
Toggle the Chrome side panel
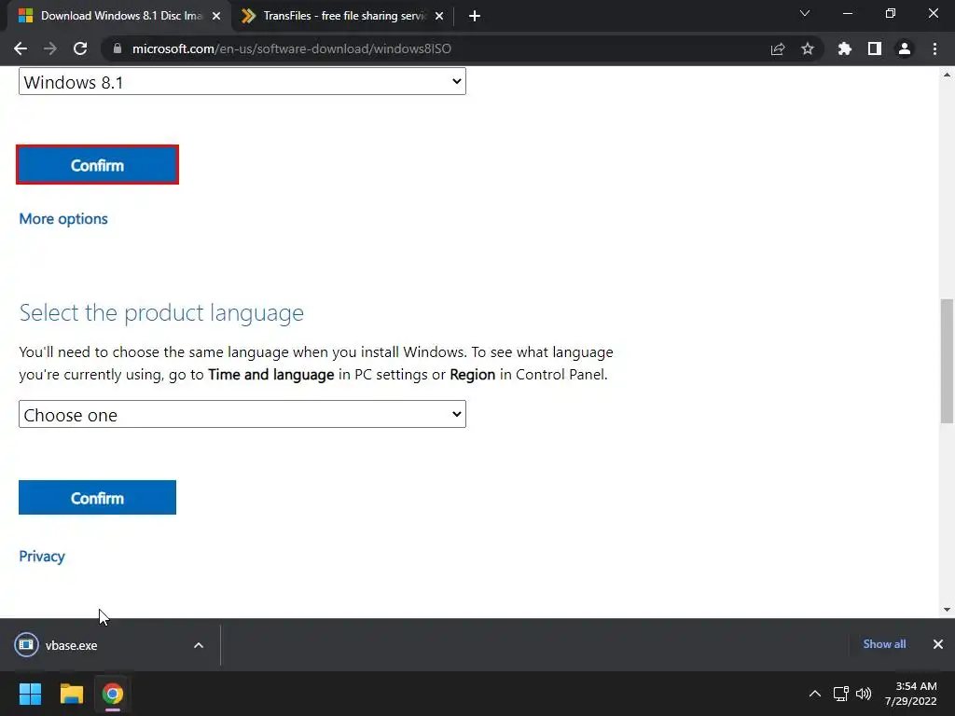[875, 48]
